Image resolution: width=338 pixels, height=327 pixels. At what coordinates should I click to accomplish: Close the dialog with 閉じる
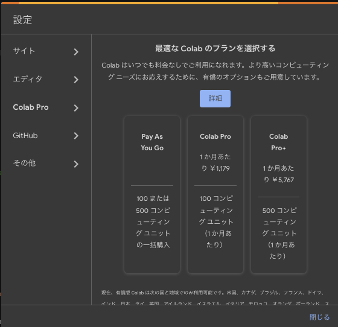pos(319,317)
